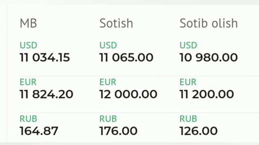This screenshot has height=145, width=259.
Task: Click the RUB label under Sotish
Action: click(108, 119)
